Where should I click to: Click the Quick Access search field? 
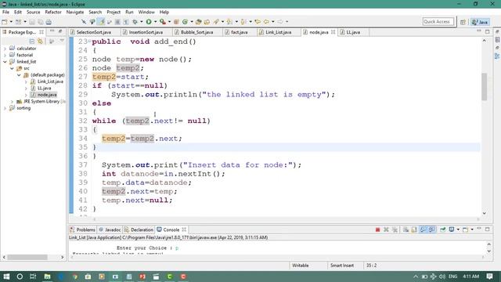pos(438,21)
